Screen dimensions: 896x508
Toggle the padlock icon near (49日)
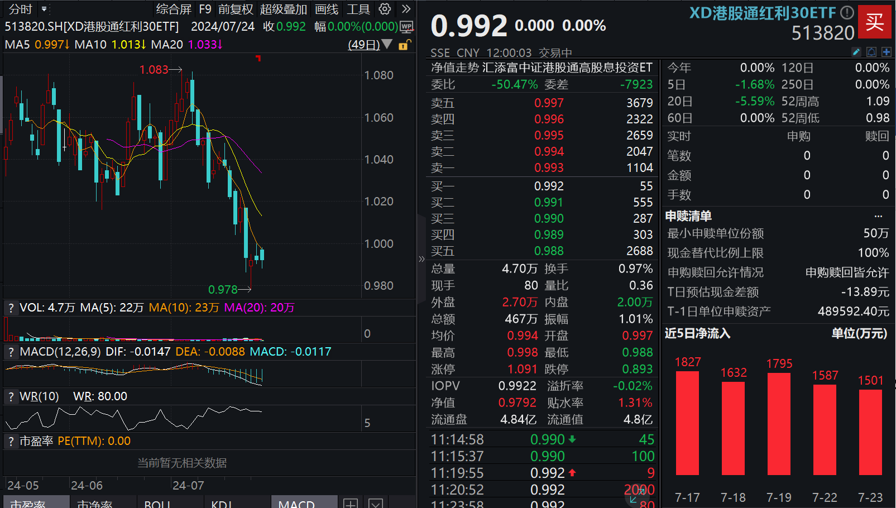[404, 45]
